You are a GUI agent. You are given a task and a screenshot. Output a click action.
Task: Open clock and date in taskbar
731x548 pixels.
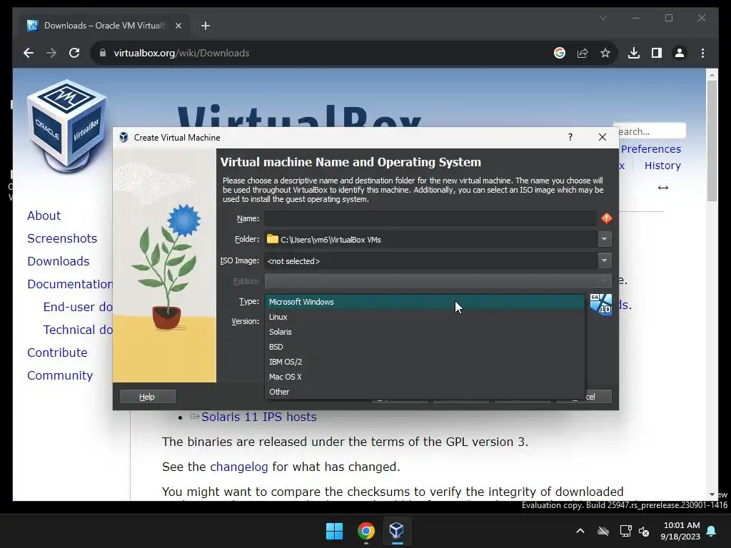click(680, 531)
